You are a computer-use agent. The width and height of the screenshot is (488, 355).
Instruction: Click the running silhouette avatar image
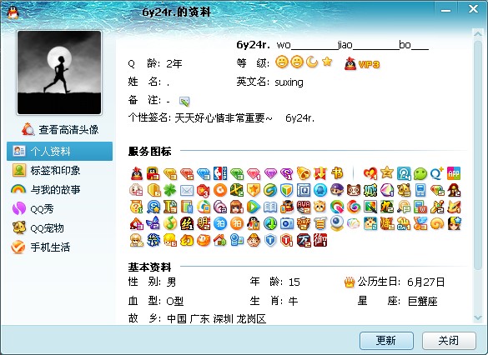pos(59,72)
